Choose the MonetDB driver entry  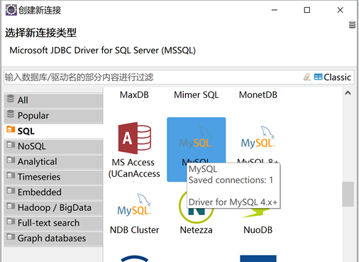tap(258, 95)
